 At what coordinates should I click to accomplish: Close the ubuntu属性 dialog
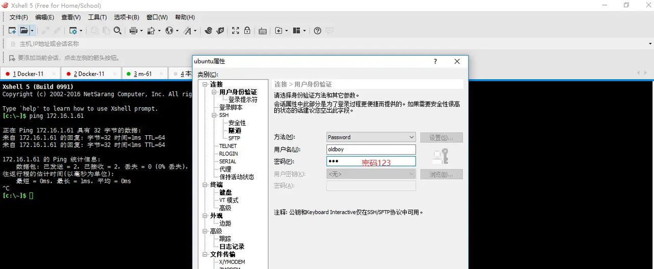pos(457,61)
